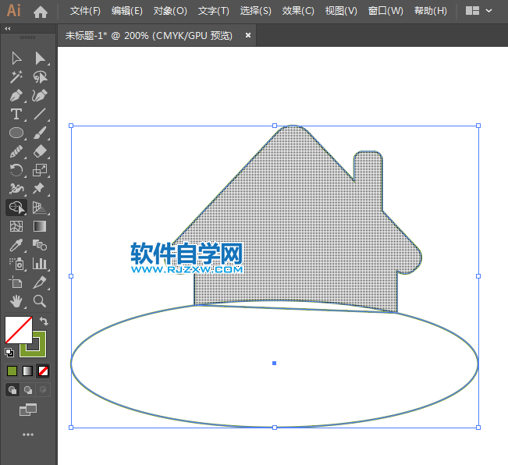
Task: Open the 视图(V) menu
Action: pos(341,11)
